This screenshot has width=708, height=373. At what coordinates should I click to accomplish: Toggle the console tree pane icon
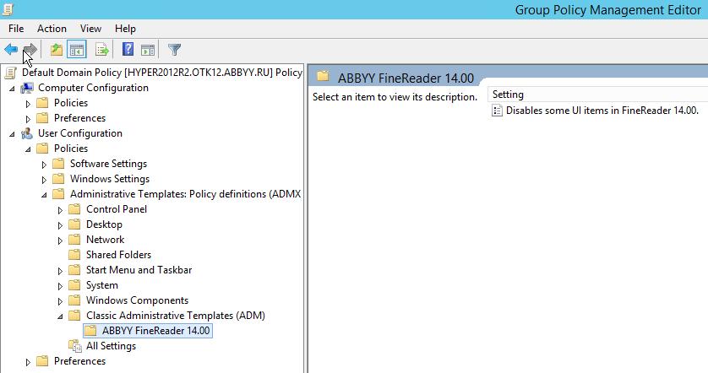click(77, 49)
